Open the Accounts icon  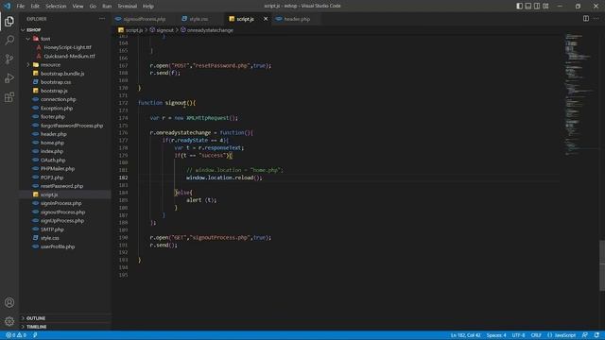click(9, 302)
